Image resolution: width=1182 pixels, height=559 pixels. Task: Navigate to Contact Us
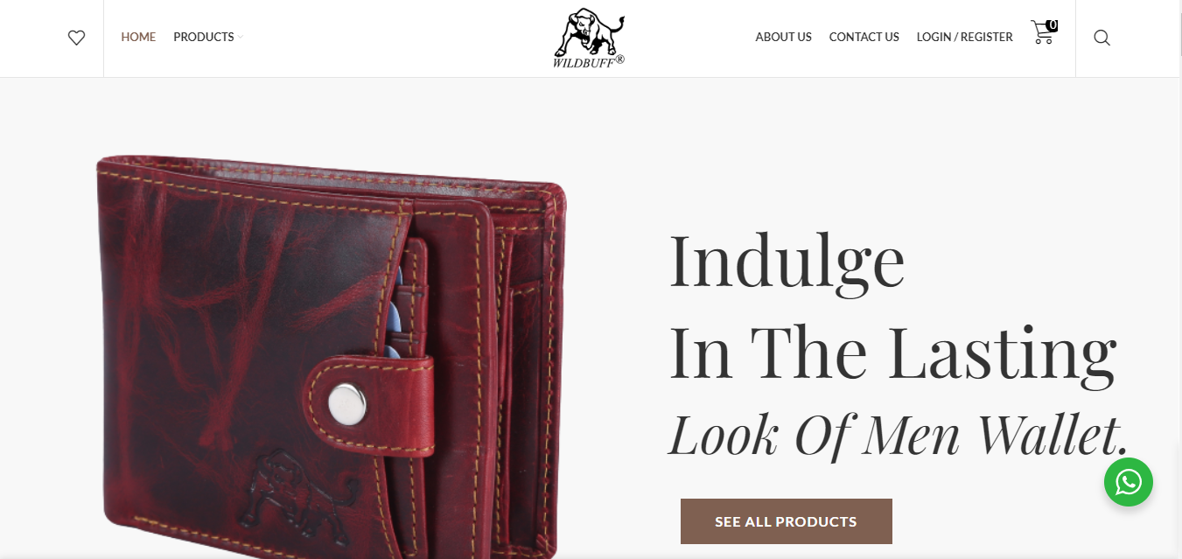(864, 38)
